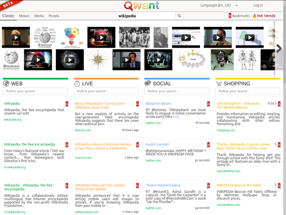Switch to the People tab

coord(54,16)
